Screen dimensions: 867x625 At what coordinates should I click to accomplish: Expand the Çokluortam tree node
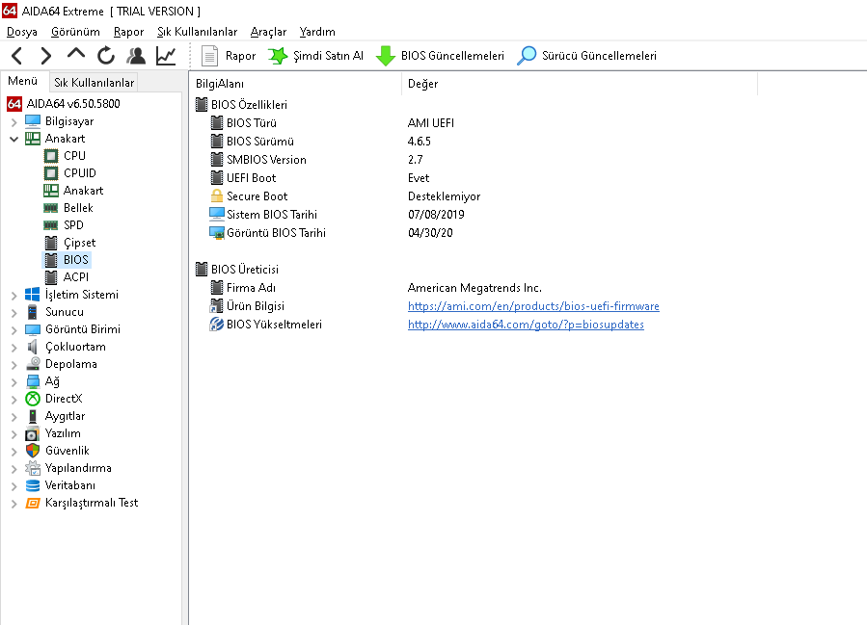pos(14,348)
